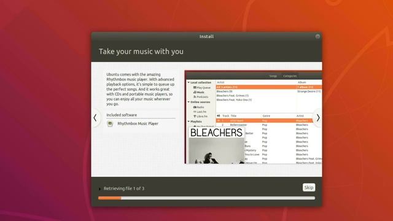393x221 pixels.
Task: Select Music in Rhythmbox sidebar
Action: coord(199,92)
